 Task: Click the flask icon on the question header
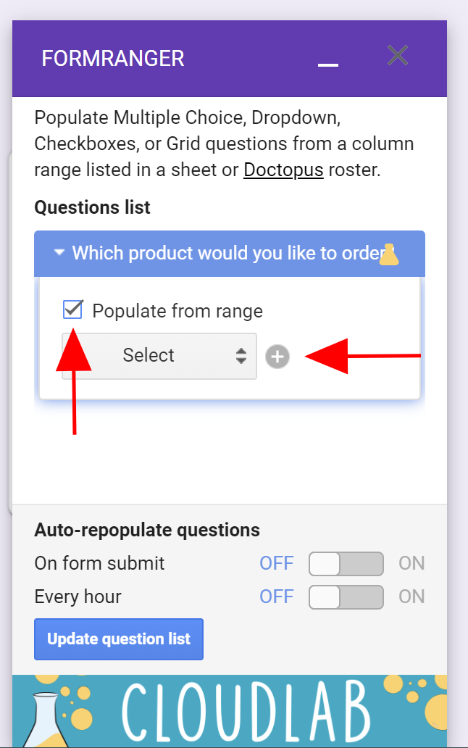click(390, 254)
